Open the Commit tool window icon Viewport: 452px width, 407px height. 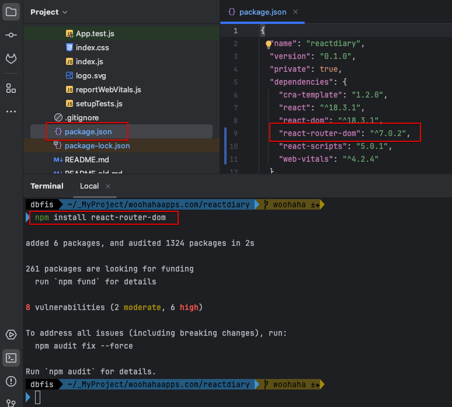click(11, 35)
